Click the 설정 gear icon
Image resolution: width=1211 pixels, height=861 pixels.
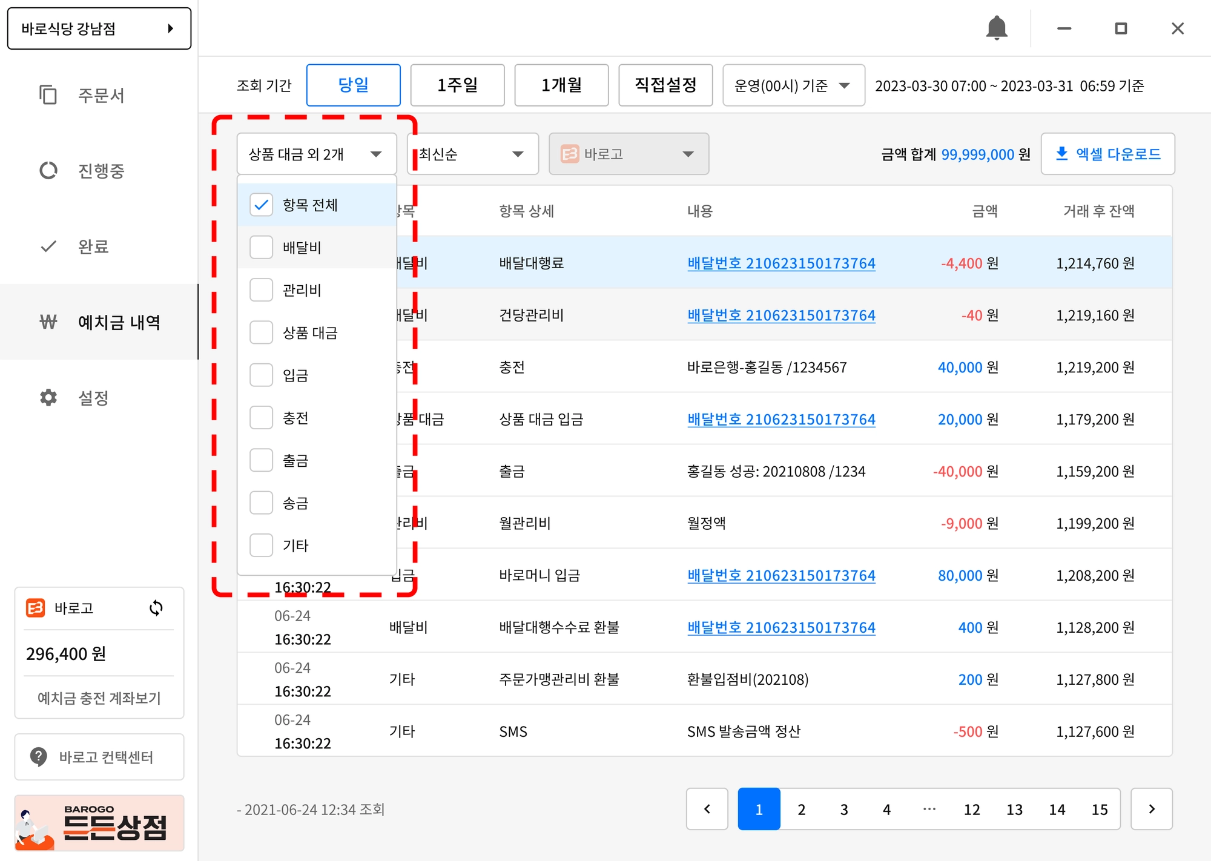click(x=48, y=398)
